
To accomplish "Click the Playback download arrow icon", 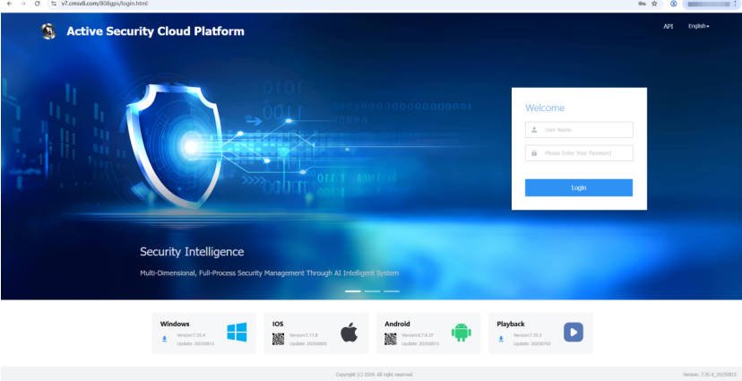I will (502, 339).
